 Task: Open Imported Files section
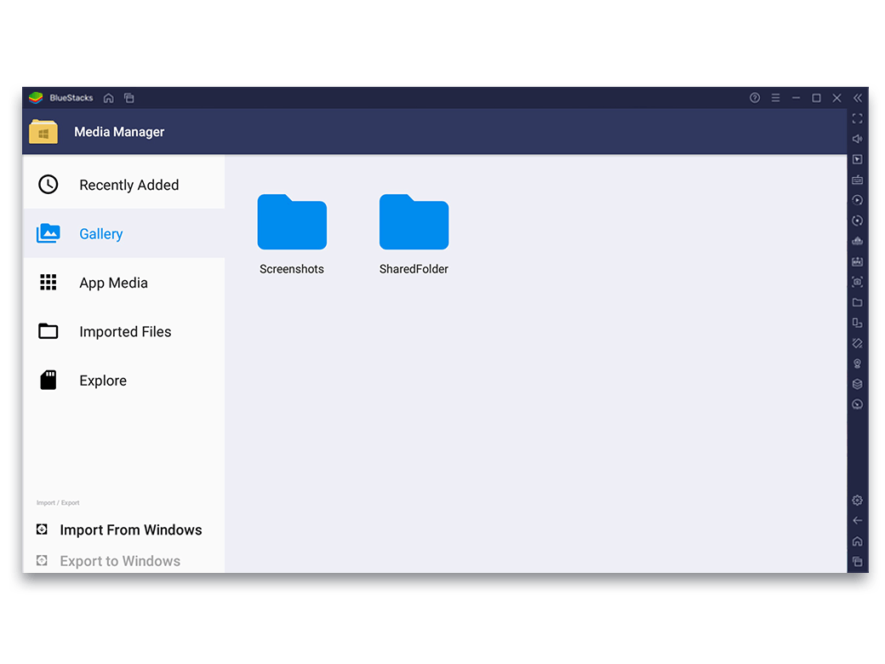tap(123, 332)
